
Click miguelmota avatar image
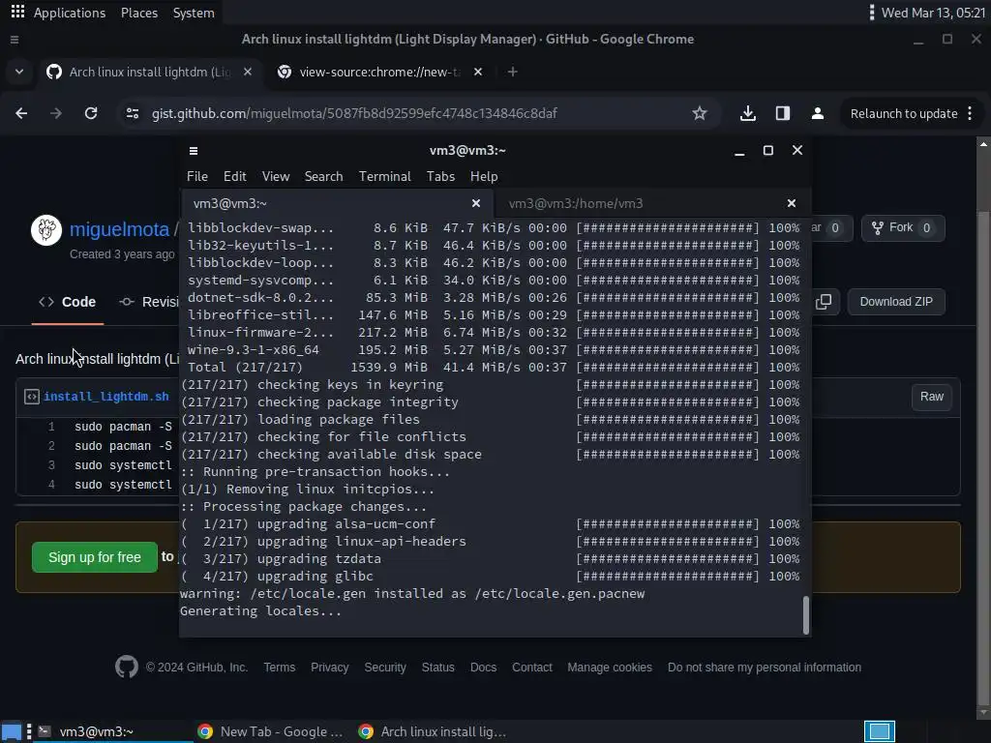click(x=46, y=230)
